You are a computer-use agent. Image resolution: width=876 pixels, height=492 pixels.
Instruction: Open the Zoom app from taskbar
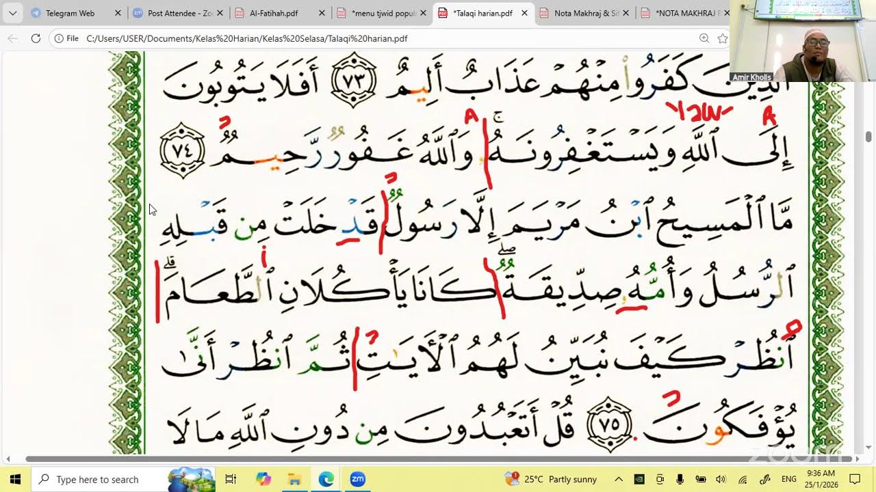(357, 479)
